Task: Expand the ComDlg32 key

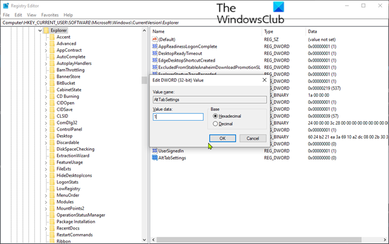Action: [x=46, y=123]
